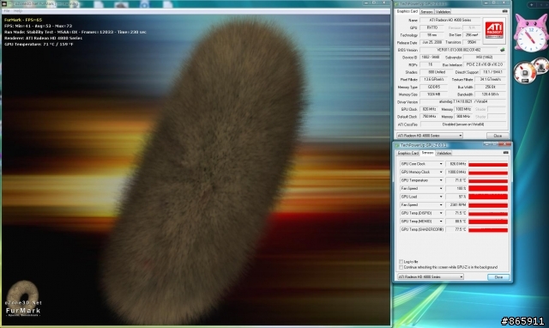This screenshot has width=549, height=328.
Task: Click Close button in Graphics Card window
Action: pos(498,136)
